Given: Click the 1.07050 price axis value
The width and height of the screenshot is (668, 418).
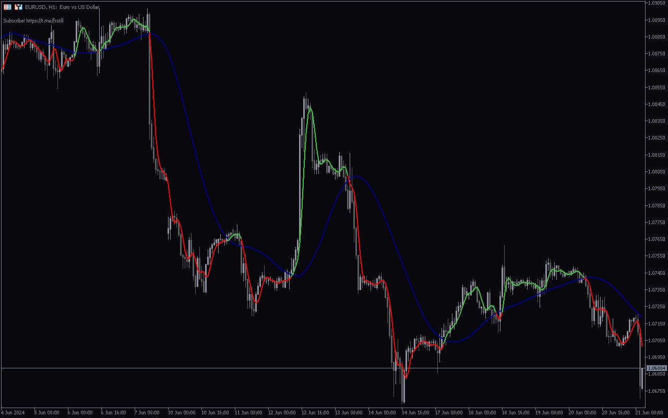Looking at the screenshot, I should (657, 340).
